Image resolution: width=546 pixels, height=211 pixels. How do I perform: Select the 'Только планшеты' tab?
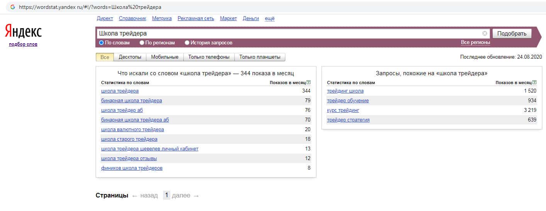tap(259, 57)
